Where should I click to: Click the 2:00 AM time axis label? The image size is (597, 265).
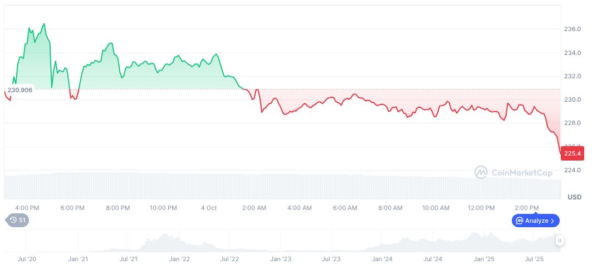coord(254,208)
